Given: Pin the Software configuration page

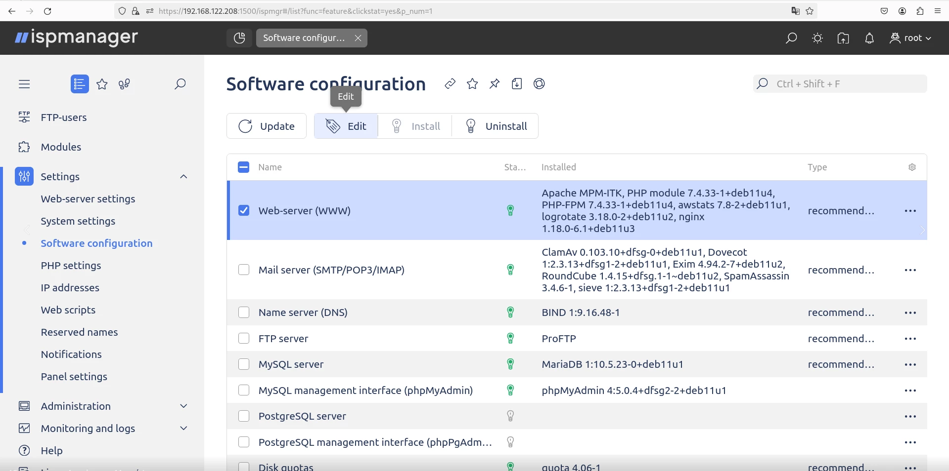Looking at the screenshot, I should pyautogui.click(x=495, y=84).
